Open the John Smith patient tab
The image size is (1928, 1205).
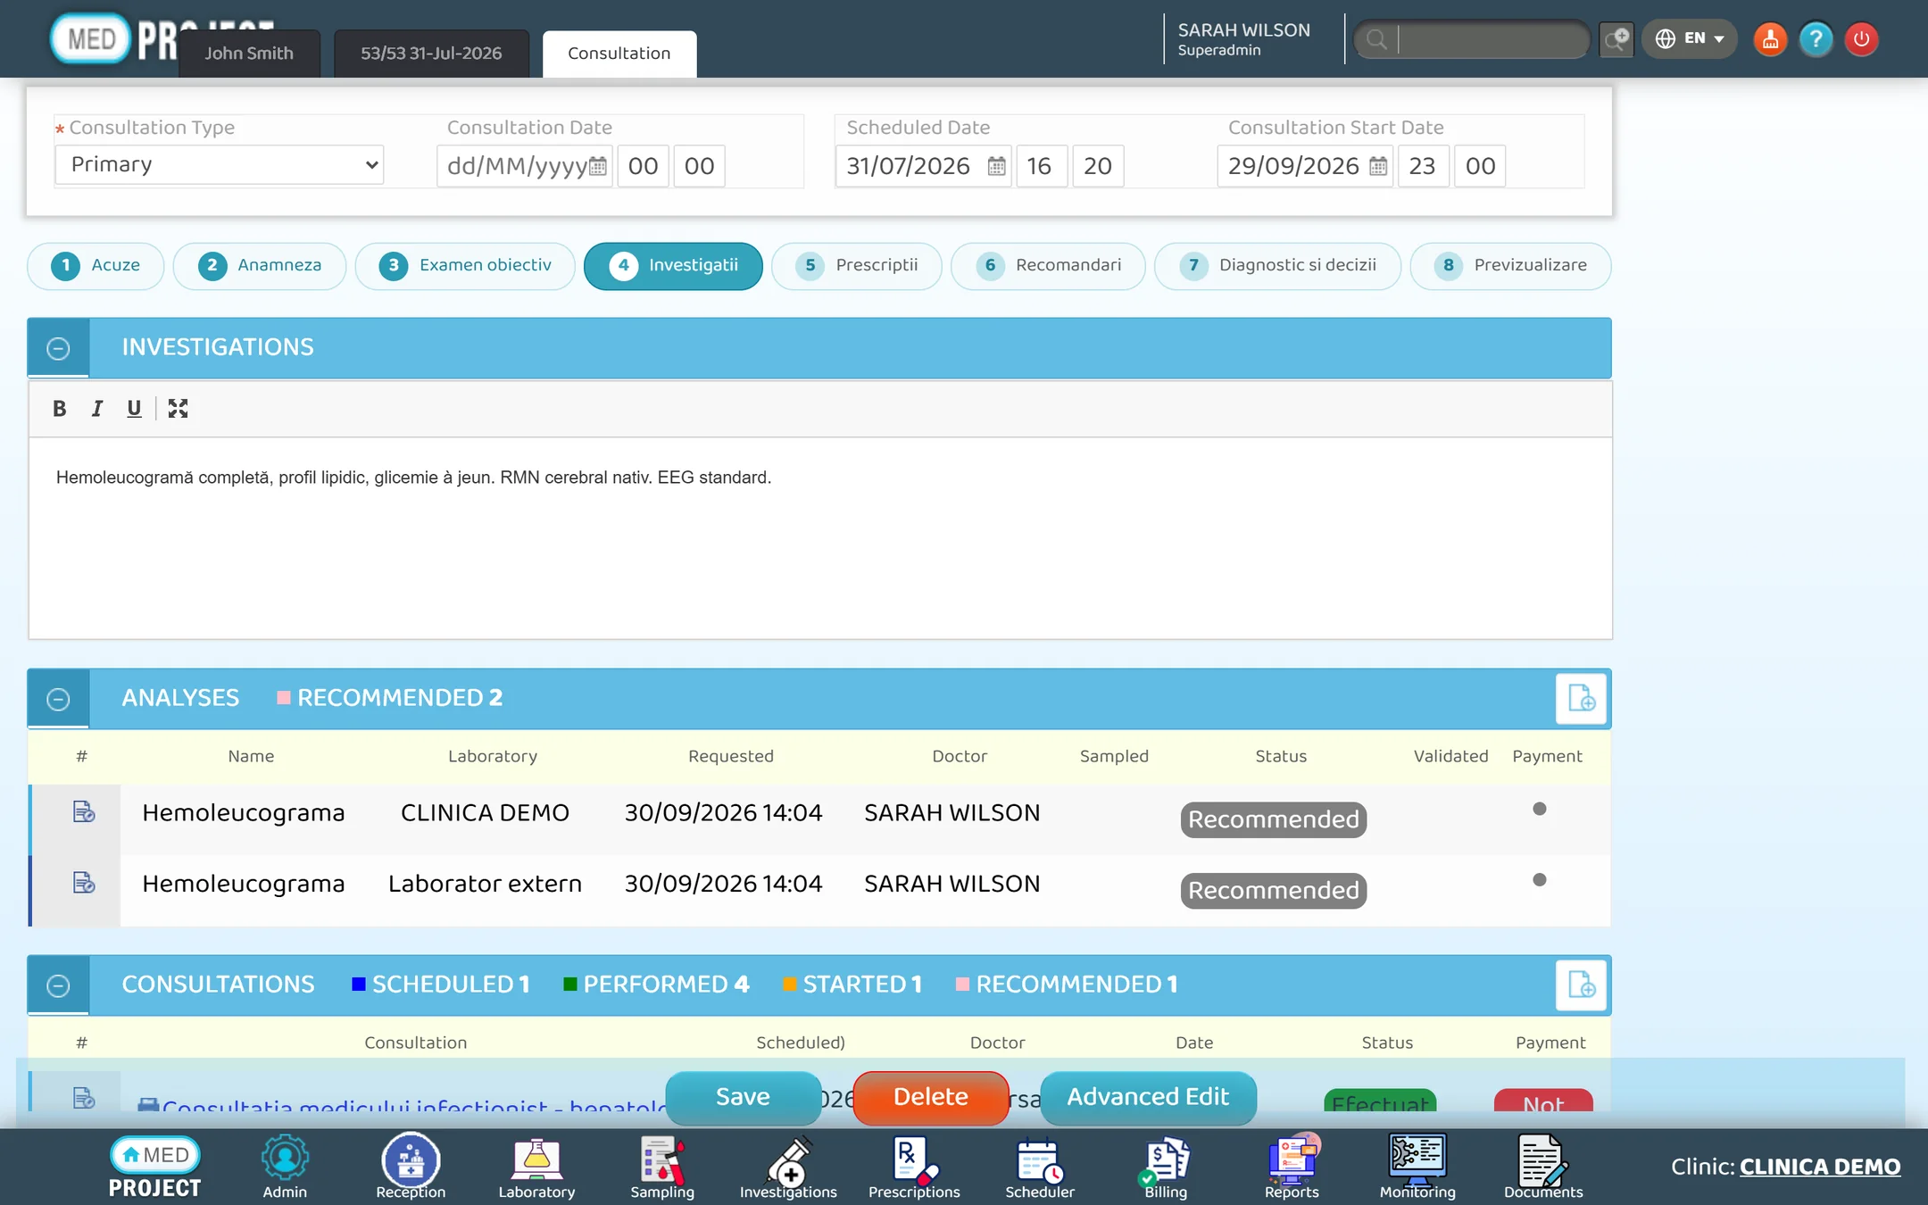pos(249,54)
